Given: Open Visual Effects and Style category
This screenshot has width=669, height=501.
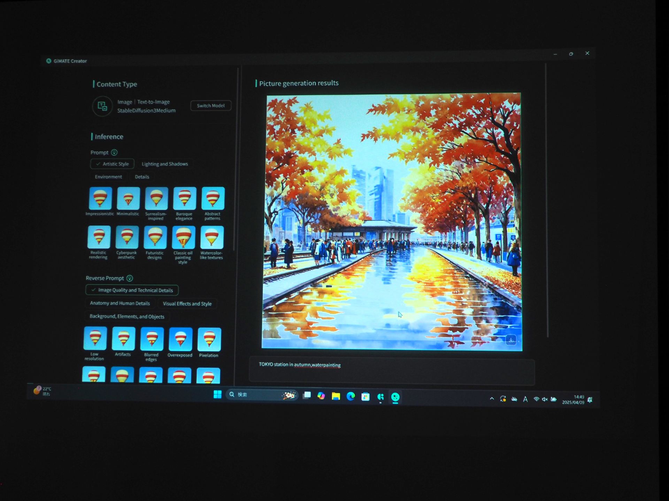Looking at the screenshot, I should click(x=187, y=304).
